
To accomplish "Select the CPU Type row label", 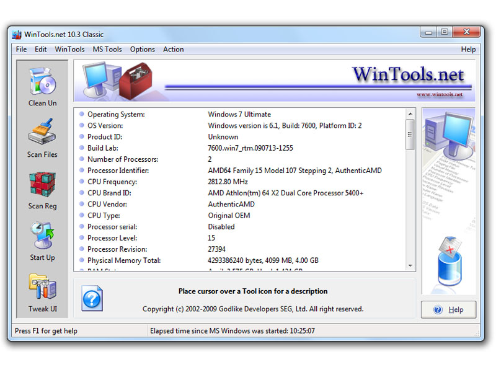I will 104,215.
